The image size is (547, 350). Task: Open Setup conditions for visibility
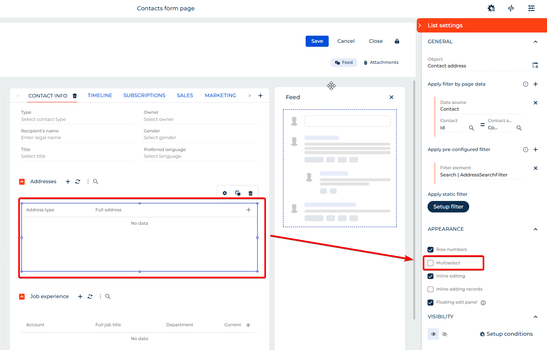506,334
